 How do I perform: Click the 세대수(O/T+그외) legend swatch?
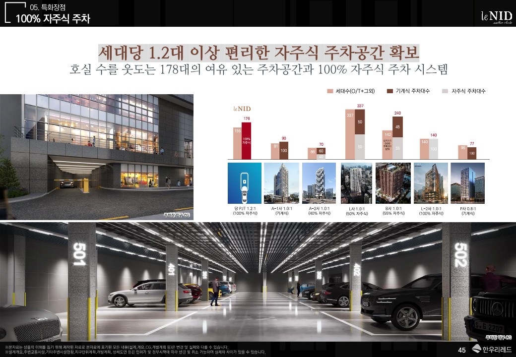[330, 91]
